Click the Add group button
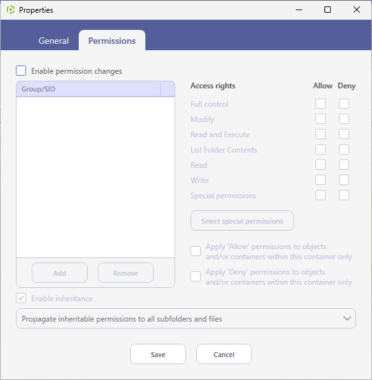Viewport: 372px width, 380px height. pyautogui.click(x=60, y=273)
